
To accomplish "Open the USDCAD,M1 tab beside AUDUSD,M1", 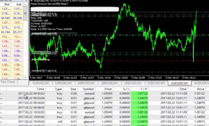I will (156, 83).
